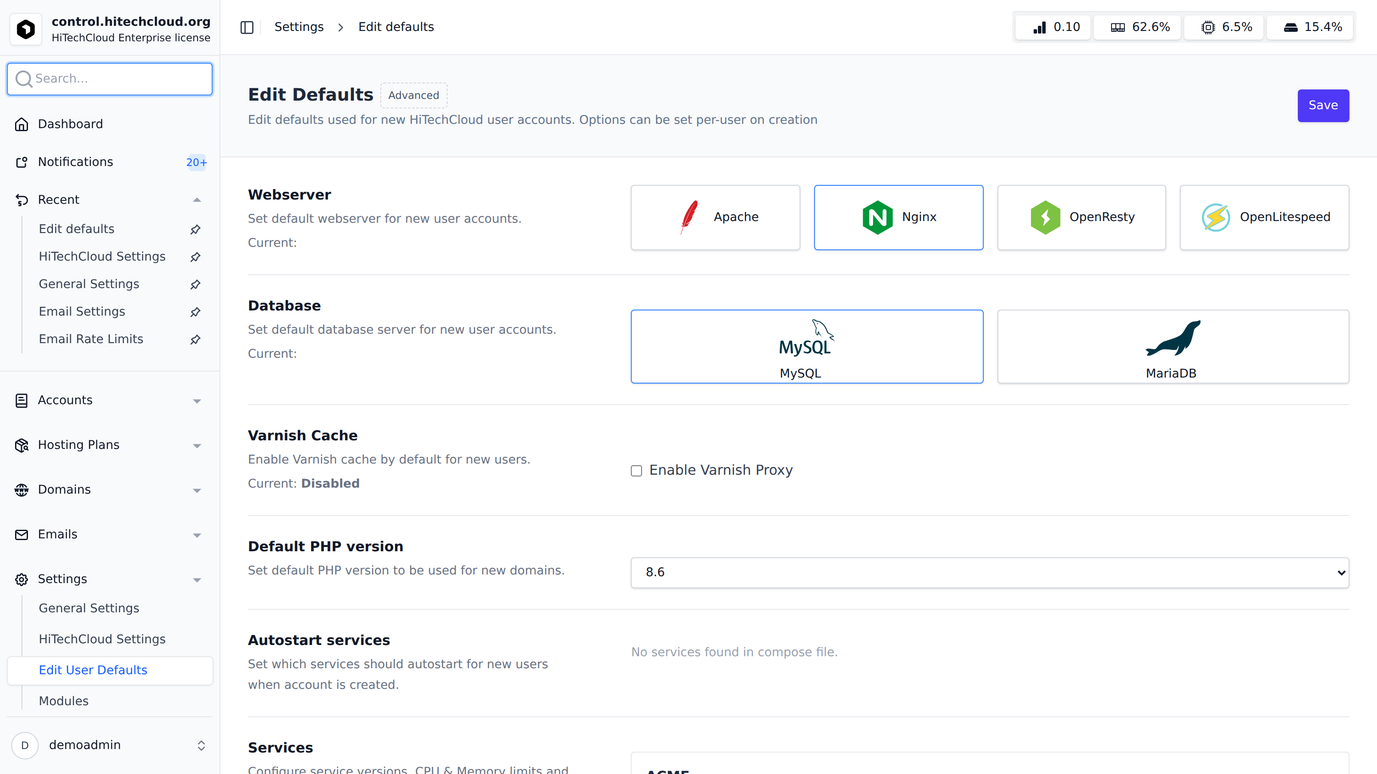Screen dimensions: 1377x774
Task: Click the 20+ notifications badge
Action: pyautogui.click(x=196, y=163)
